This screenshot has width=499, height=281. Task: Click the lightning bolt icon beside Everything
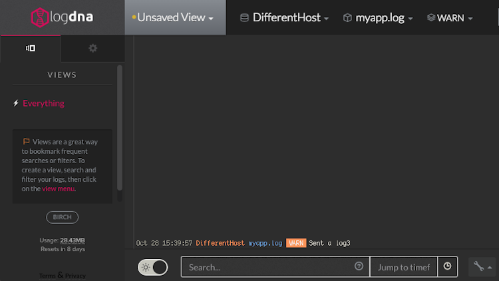pyautogui.click(x=16, y=103)
